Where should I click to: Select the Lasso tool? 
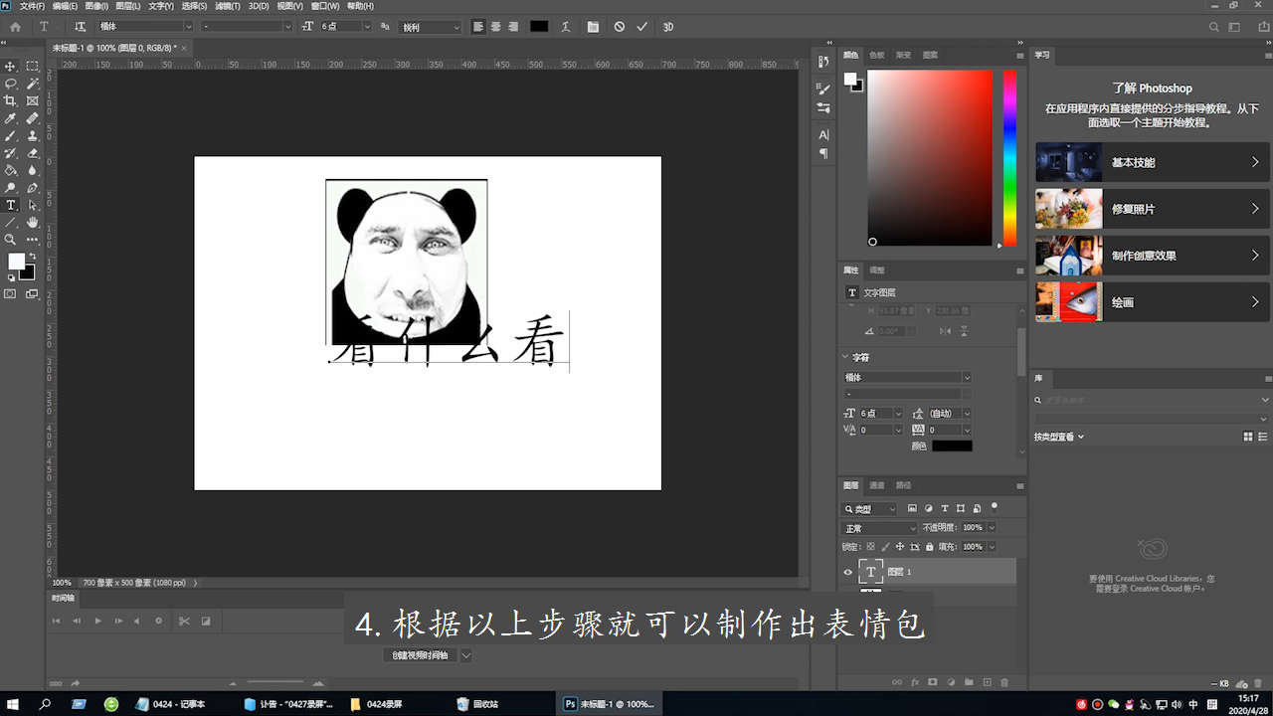tap(11, 85)
